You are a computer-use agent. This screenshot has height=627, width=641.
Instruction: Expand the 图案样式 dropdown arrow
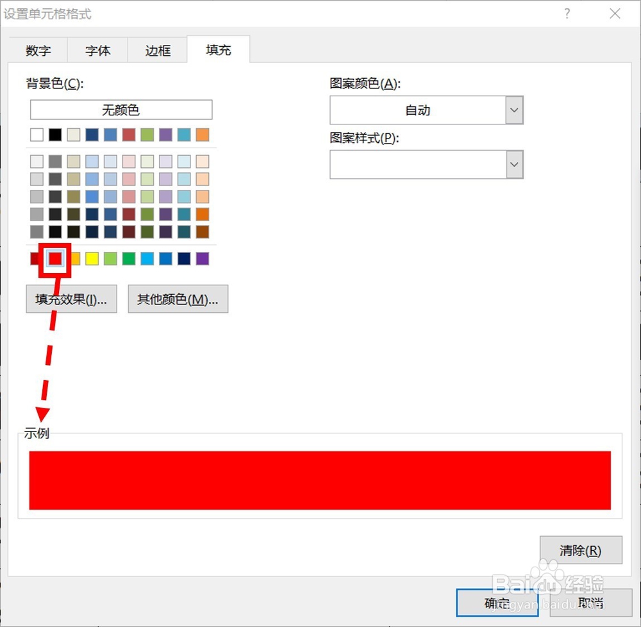point(514,164)
